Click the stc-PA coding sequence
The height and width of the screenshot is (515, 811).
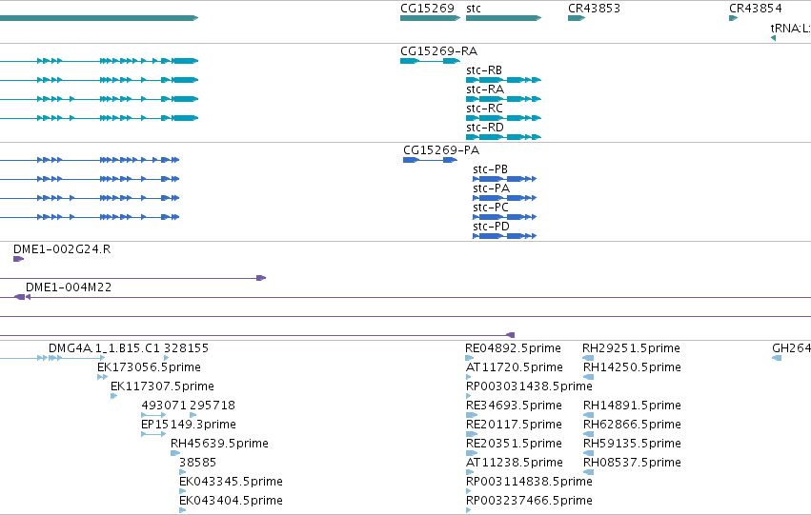[x=504, y=198]
